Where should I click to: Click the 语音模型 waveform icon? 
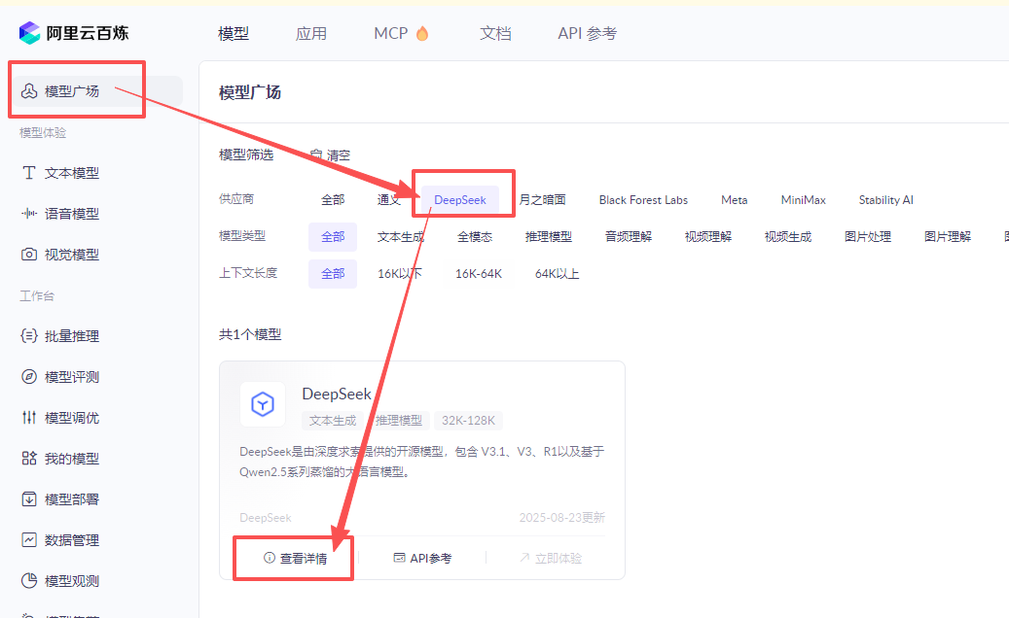click(x=29, y=213)
